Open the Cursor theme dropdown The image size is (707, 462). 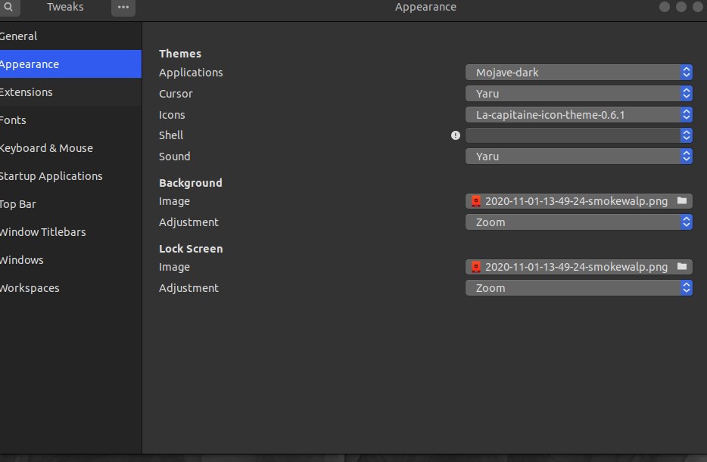(578, 94)
